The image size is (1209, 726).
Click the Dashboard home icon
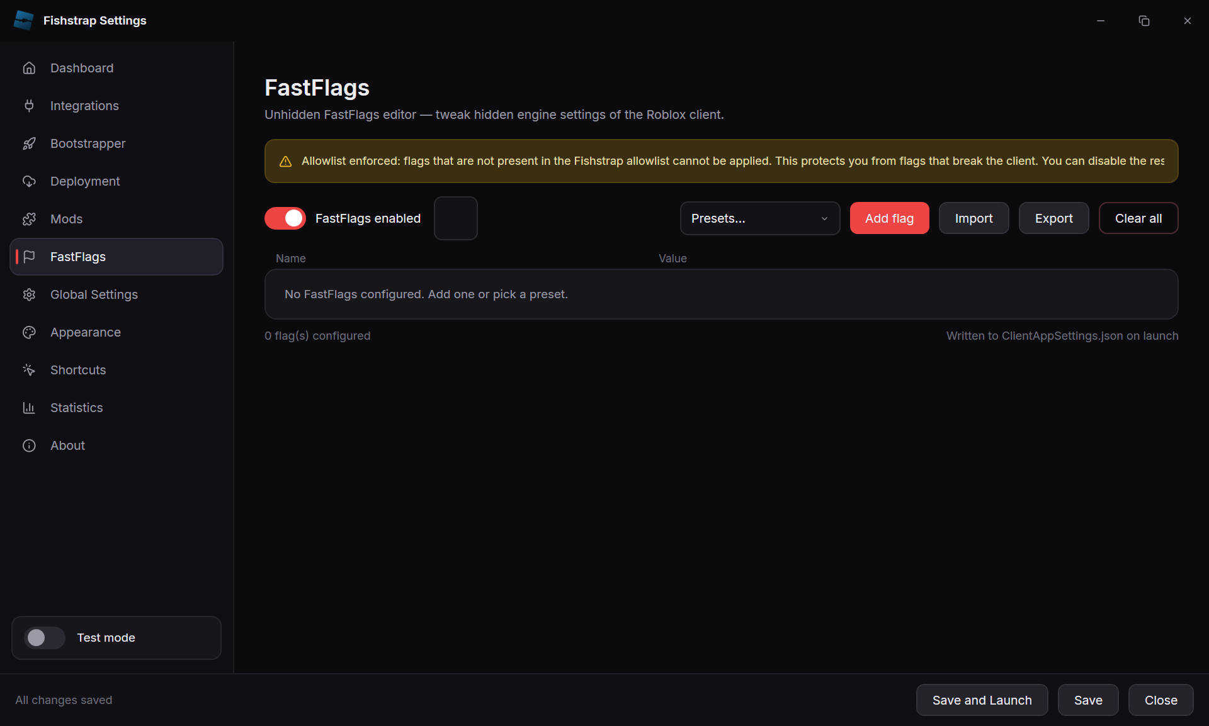(29, 68)
